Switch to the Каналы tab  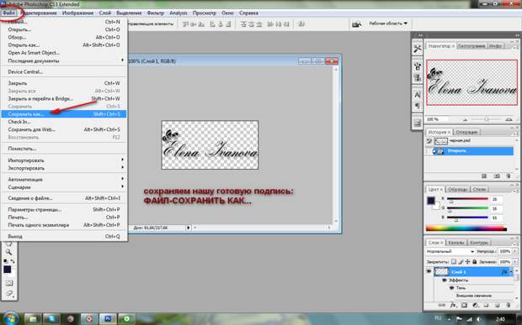(x=455, y=243)
